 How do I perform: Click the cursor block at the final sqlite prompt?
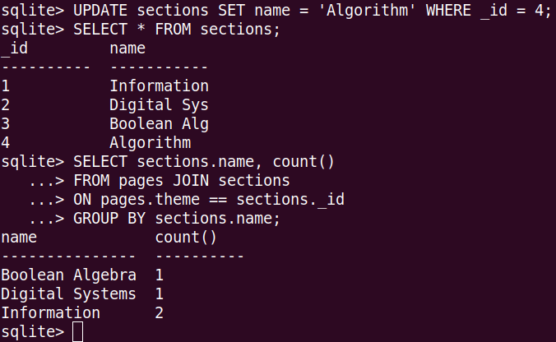77,332
